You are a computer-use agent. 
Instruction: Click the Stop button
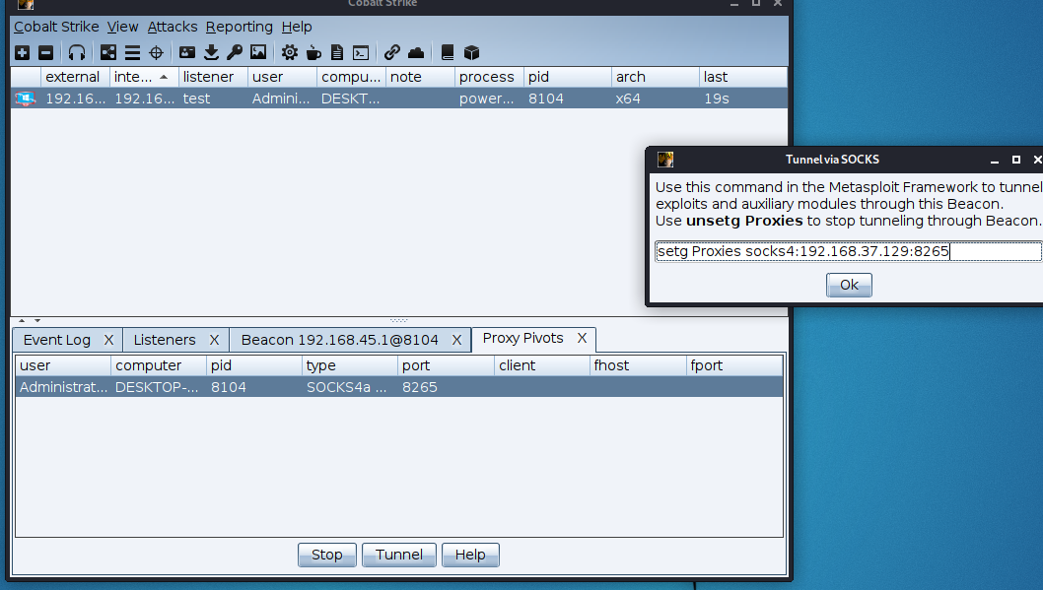(x=326, y=555)
